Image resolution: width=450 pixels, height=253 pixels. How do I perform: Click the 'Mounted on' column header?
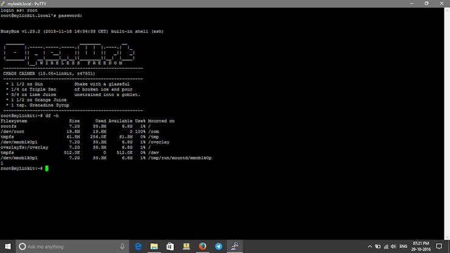161,121
